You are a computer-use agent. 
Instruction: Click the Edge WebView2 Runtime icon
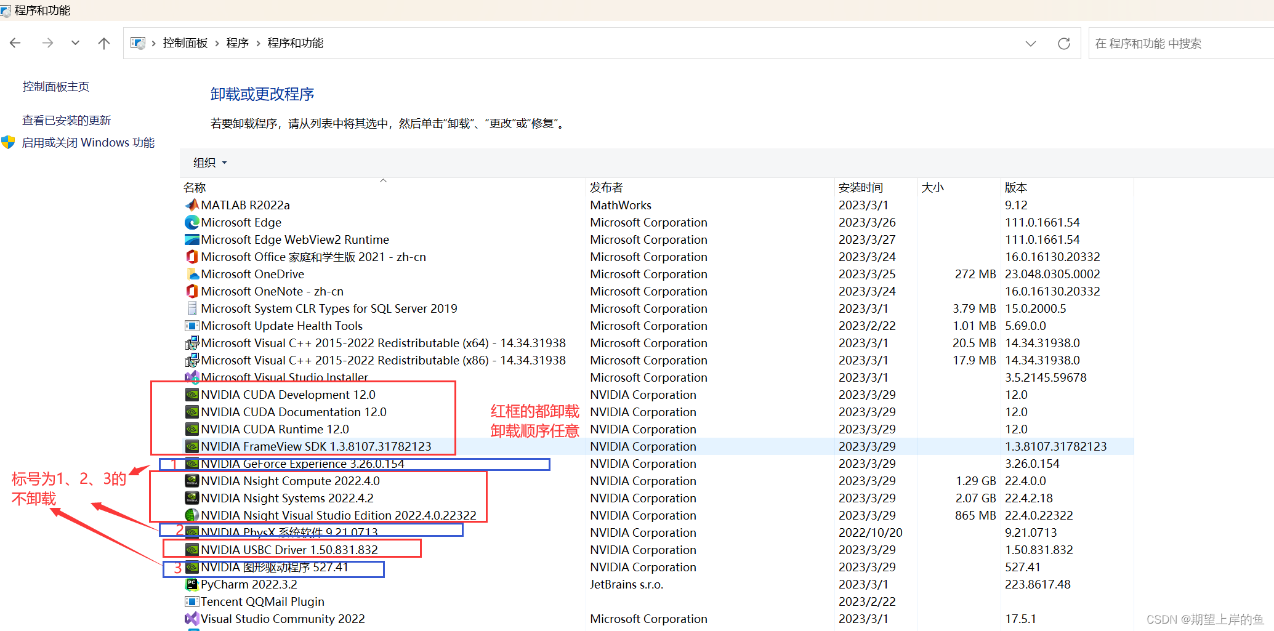coord(192,239)
